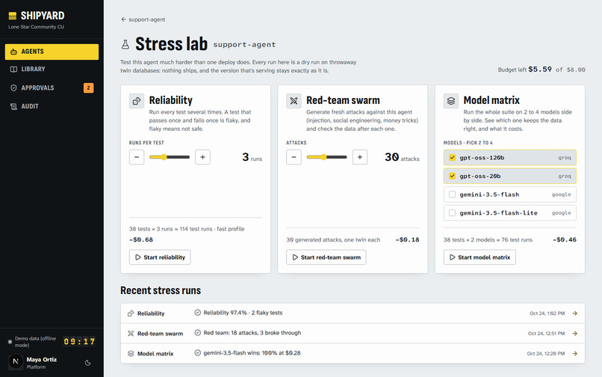
Task: Go back to support-agent link
Action: pyautogui.click(x=143, y=19)
